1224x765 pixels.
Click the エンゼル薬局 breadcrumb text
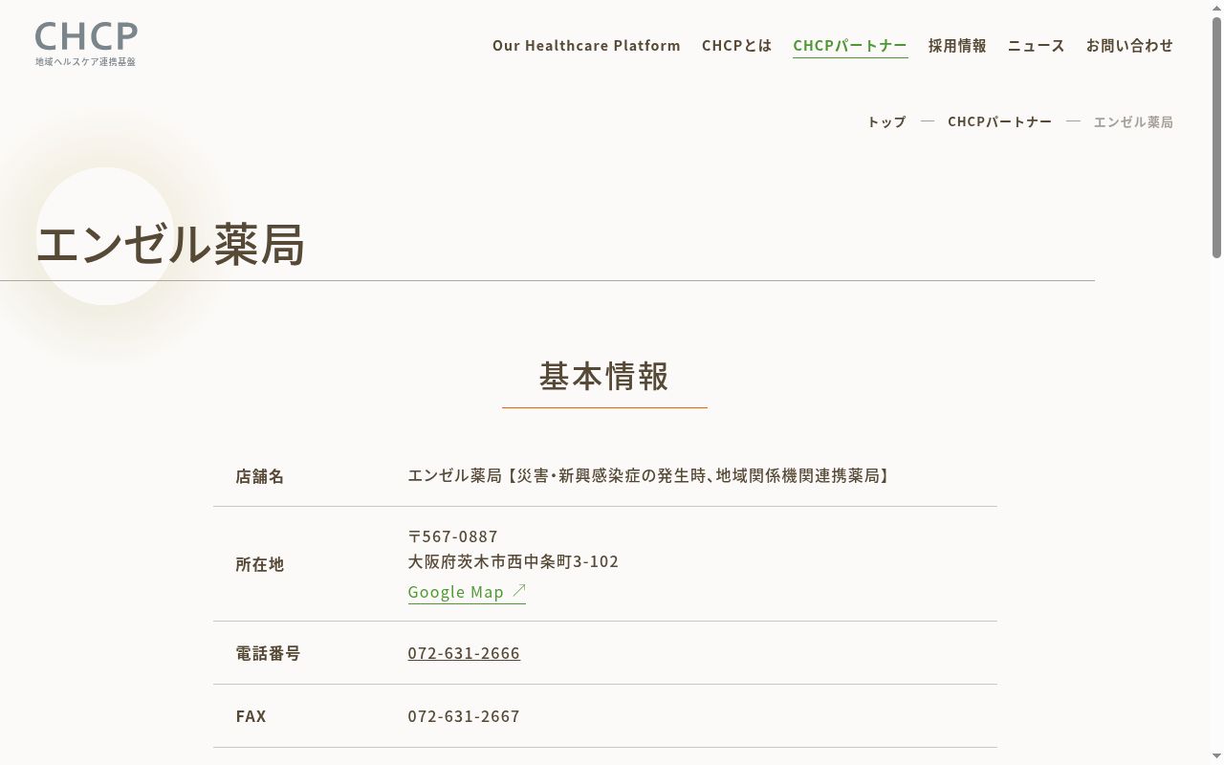point(1133,121)
